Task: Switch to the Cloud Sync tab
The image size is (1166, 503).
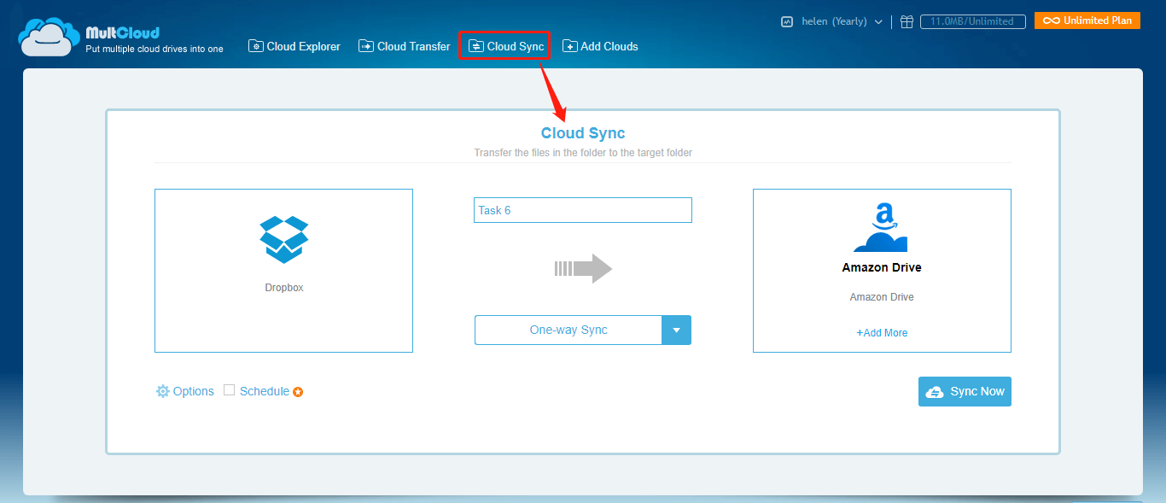Action: coord(504,45)
